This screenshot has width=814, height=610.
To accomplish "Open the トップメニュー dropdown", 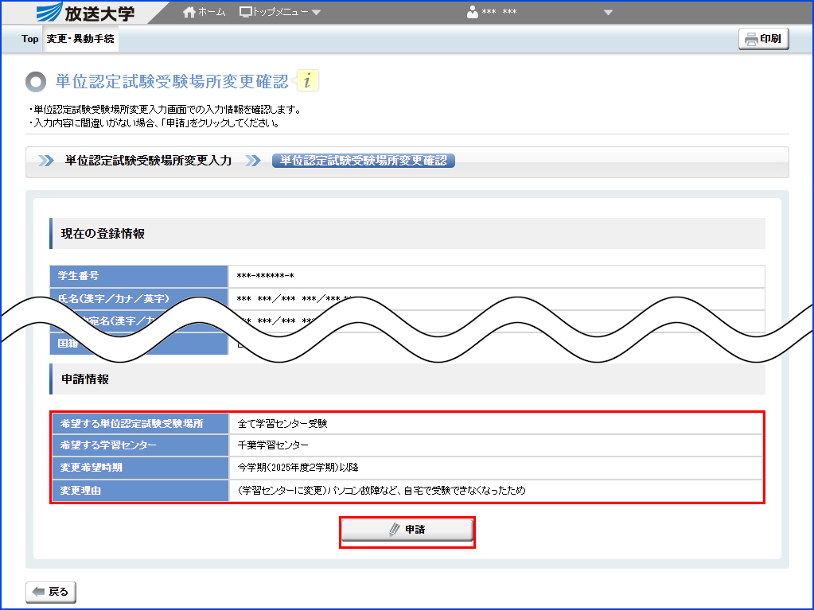I will coord(279,11).
